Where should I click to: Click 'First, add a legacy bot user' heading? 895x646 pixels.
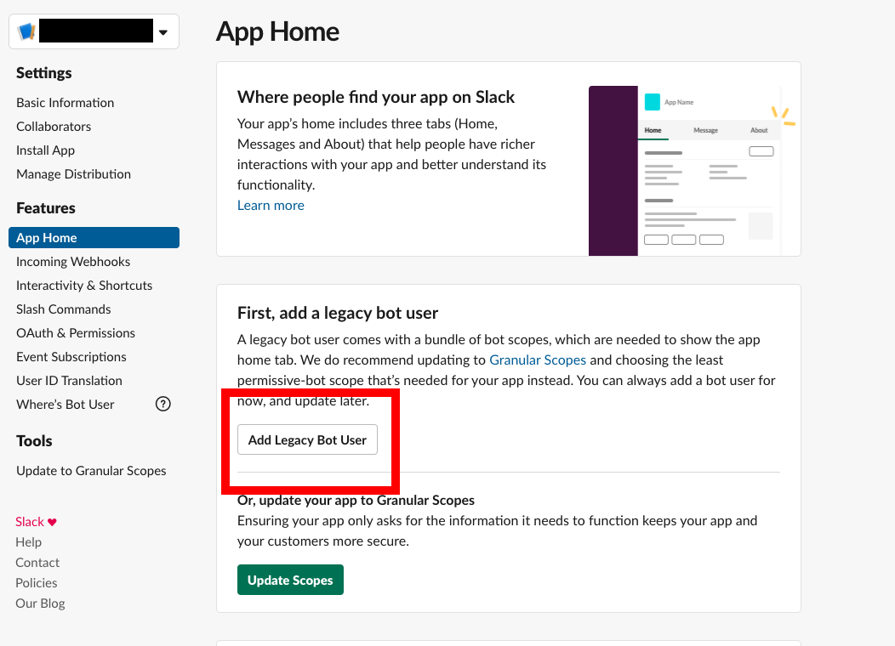(338, 313)
